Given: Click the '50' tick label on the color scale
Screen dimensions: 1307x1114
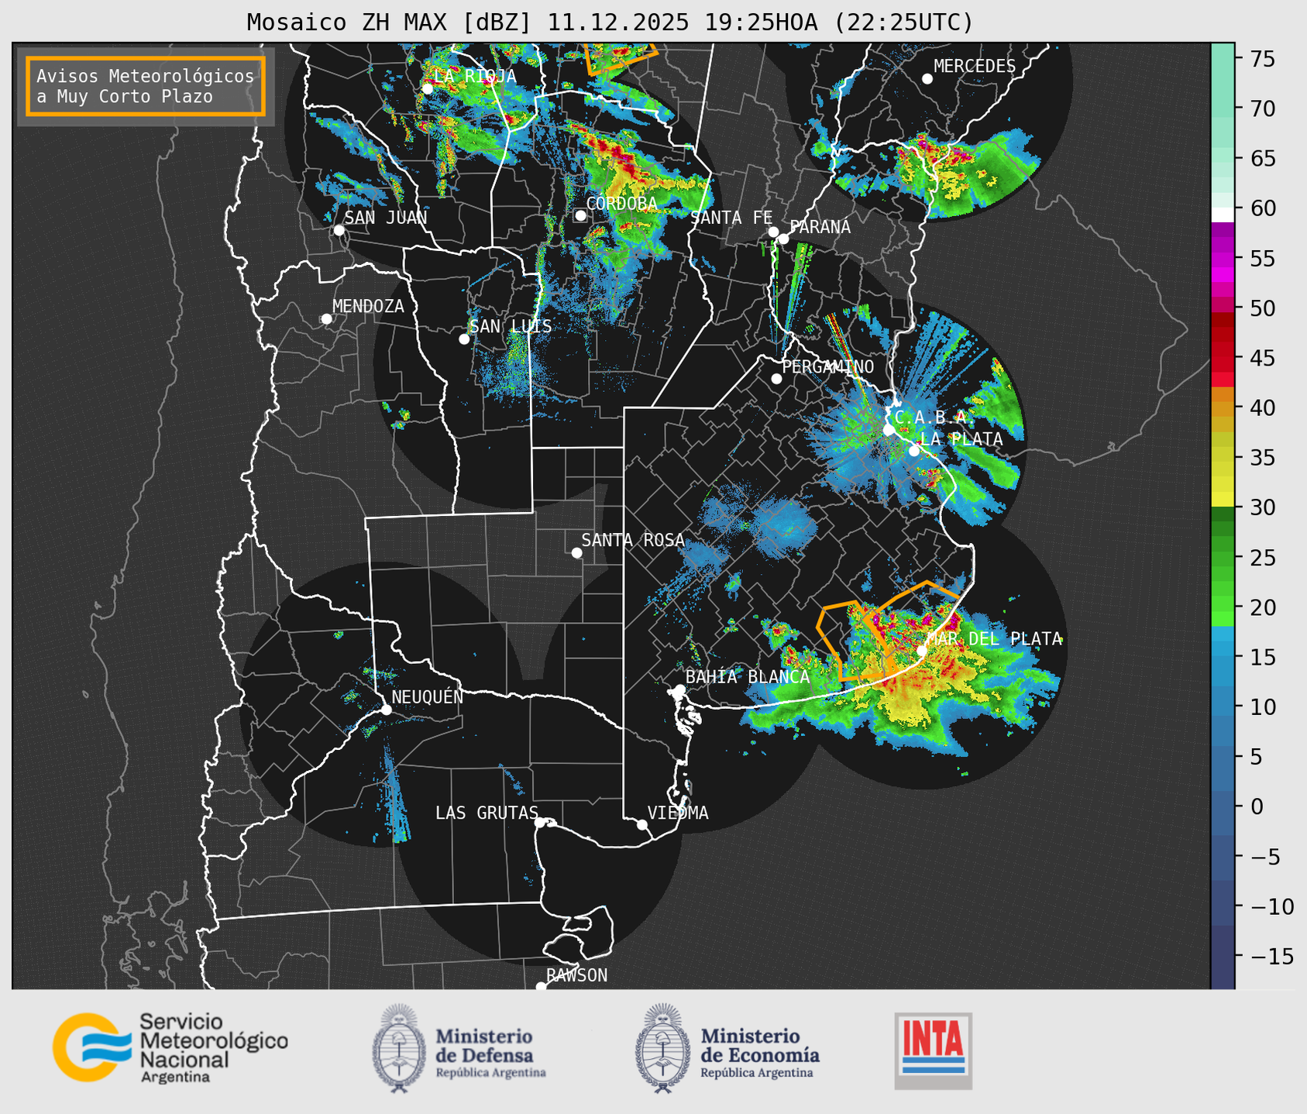Looking at the screenshot, I should pos(1262,308).
